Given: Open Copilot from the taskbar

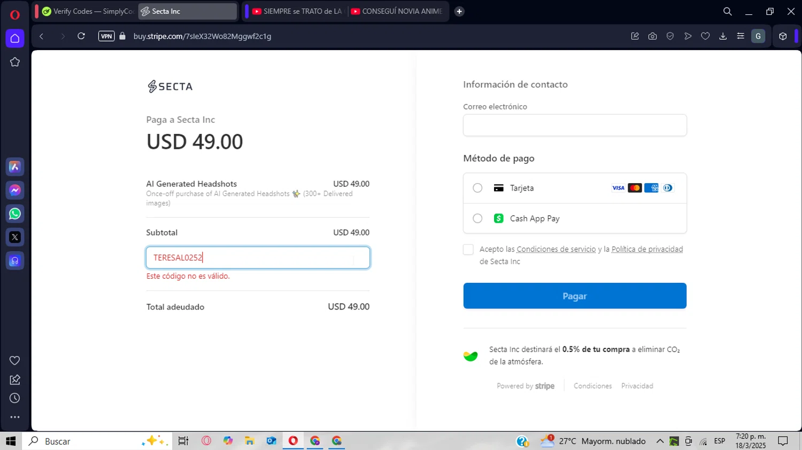Looking at the screenshot, I should (228, 441).
